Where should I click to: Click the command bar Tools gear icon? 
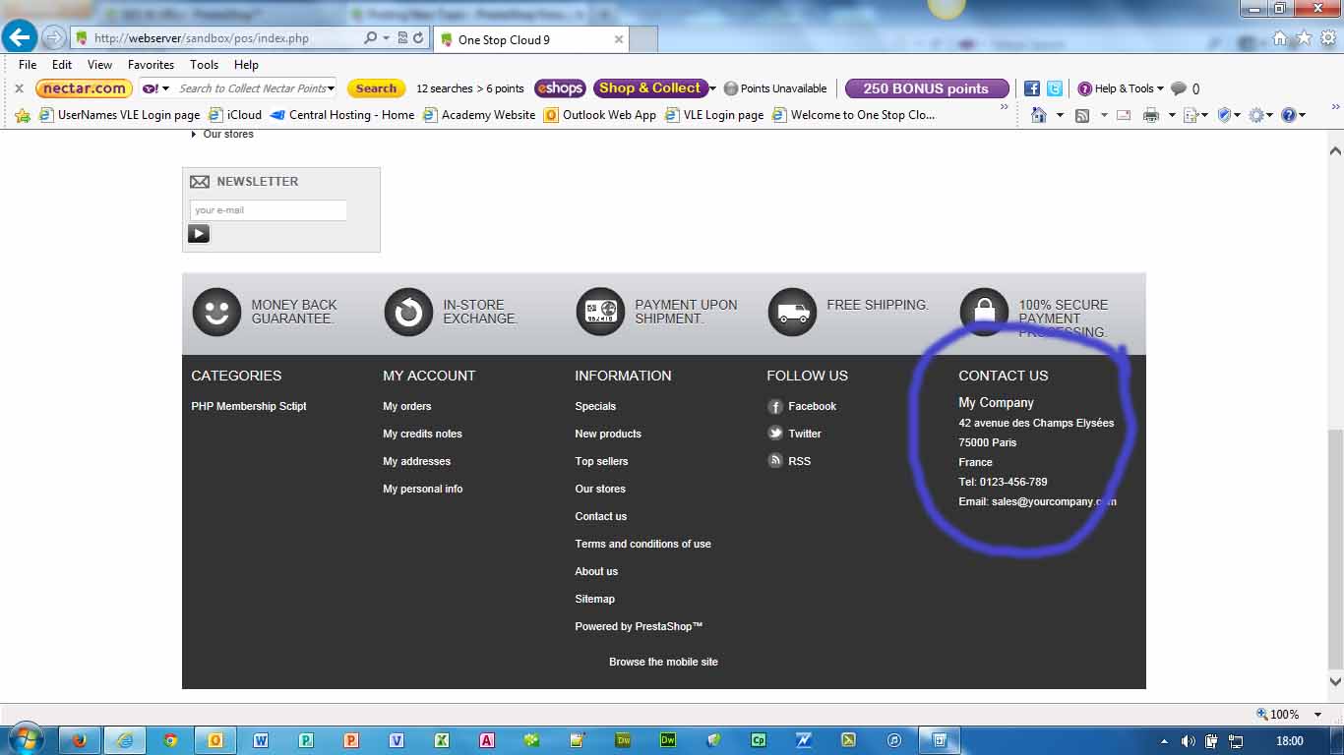point(1256,115)
